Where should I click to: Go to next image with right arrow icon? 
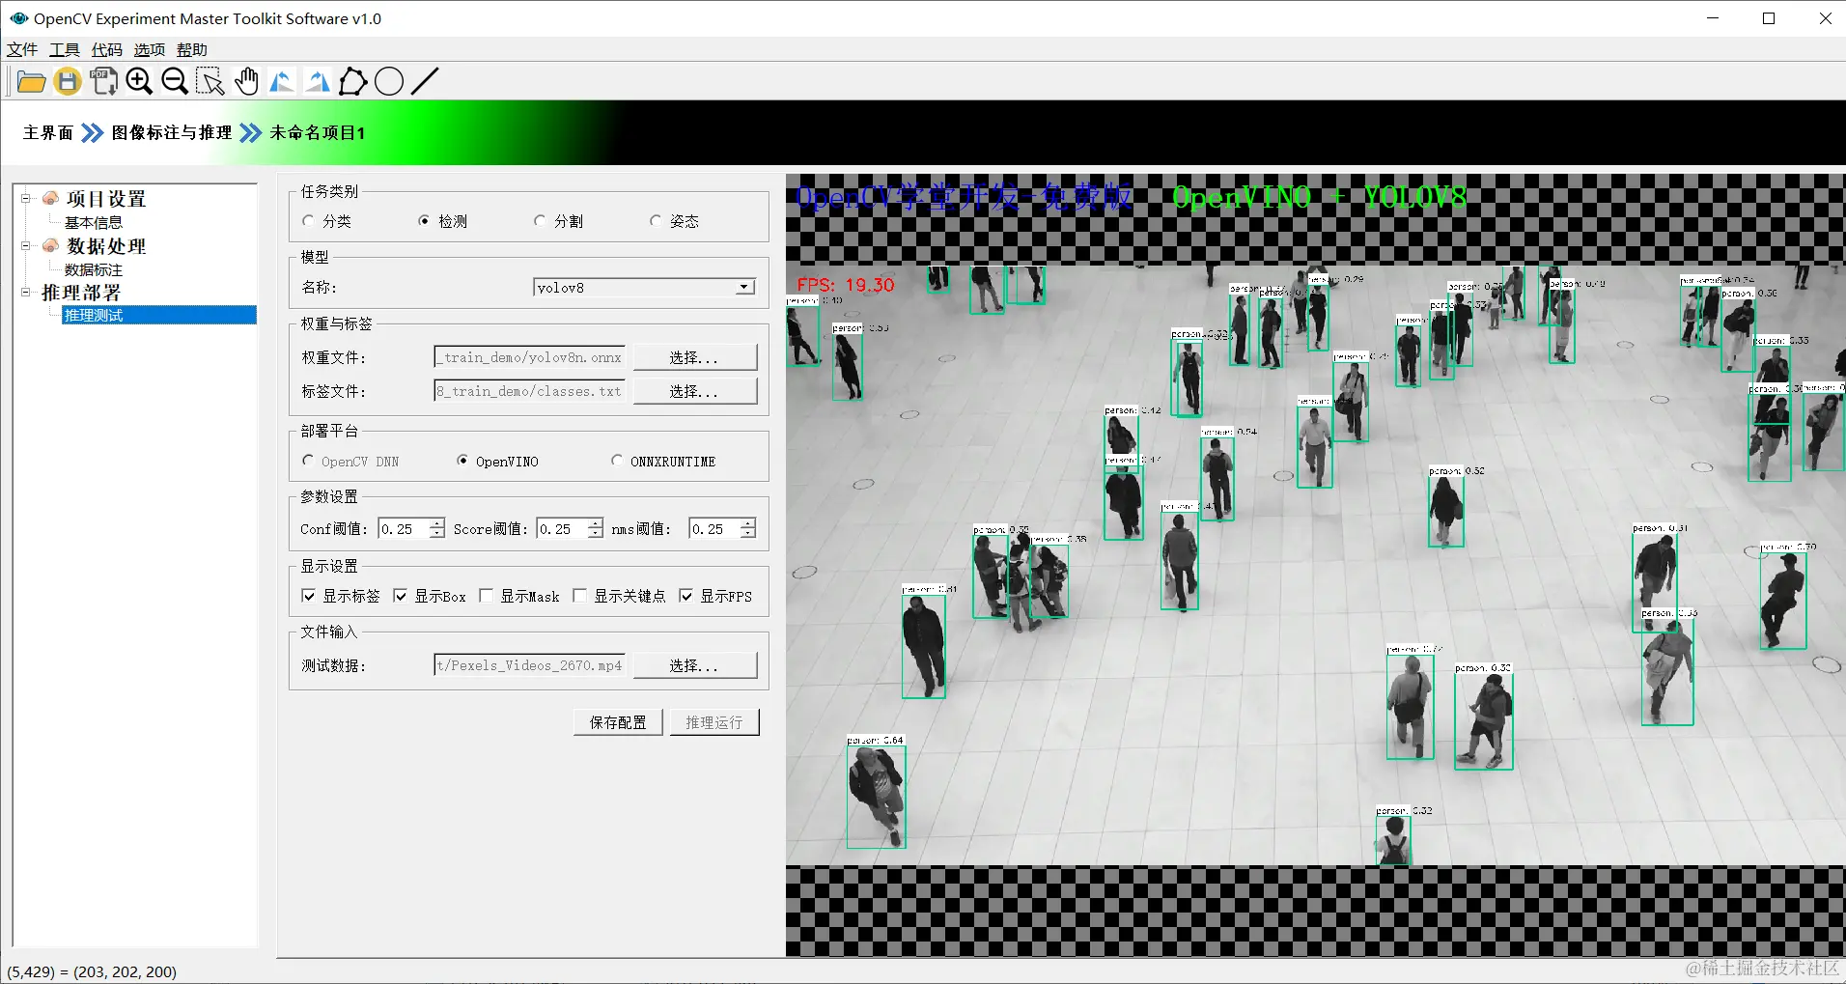[318, 82]
